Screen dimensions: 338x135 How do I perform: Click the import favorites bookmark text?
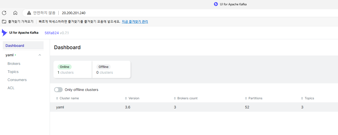point(21,22)
